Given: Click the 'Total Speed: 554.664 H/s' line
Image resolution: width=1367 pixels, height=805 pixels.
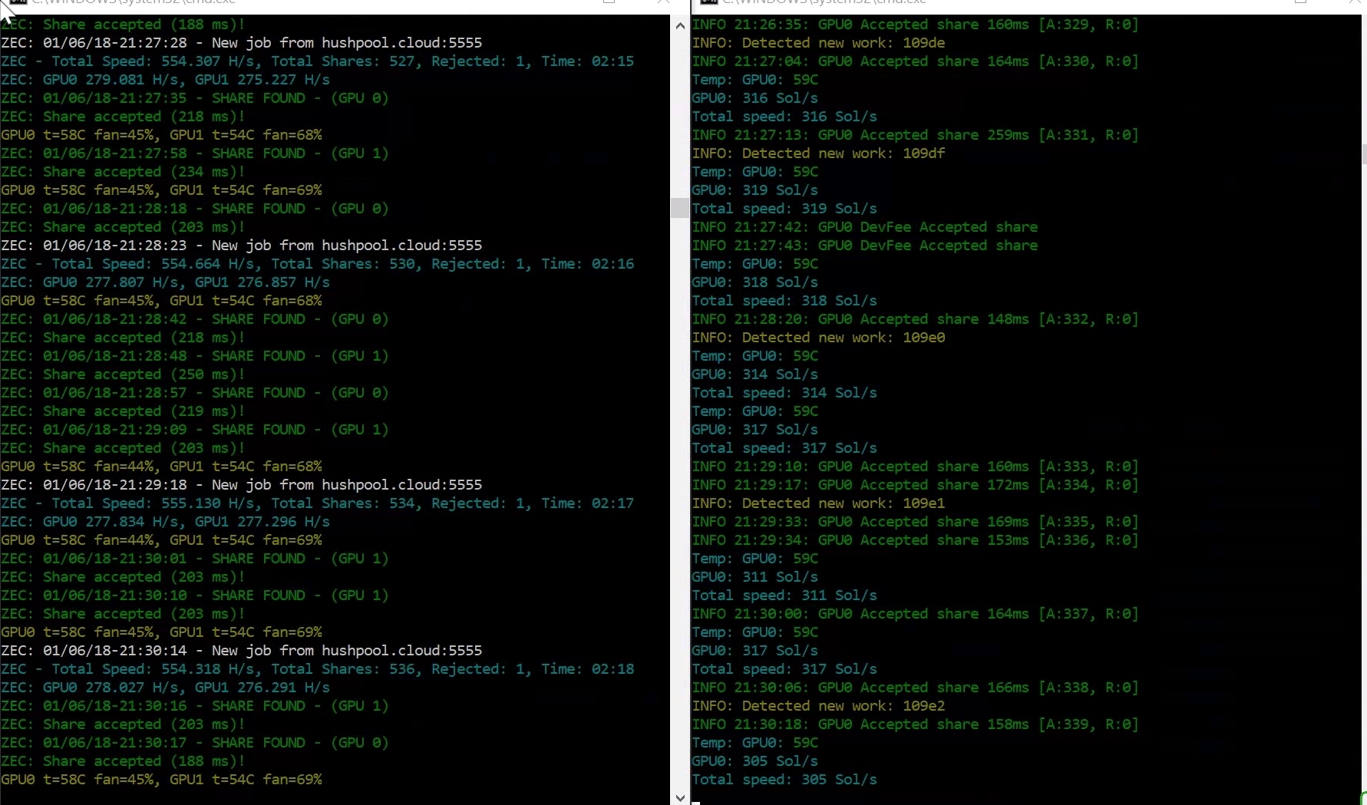Looking at the screenshot, I should coord(318,264).
